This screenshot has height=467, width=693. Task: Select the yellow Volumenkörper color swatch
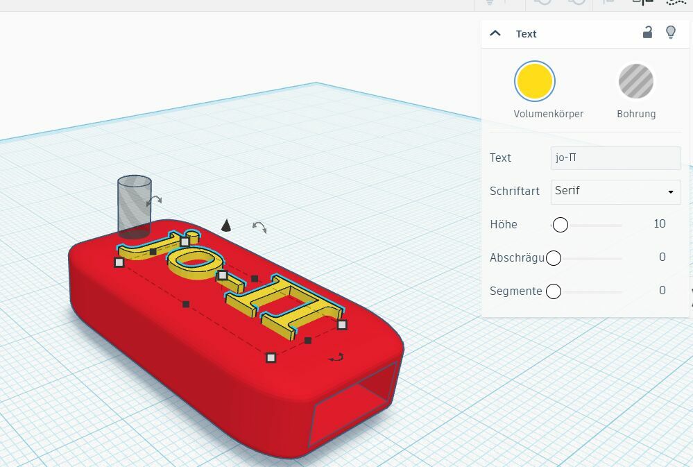(x=534, y=81)
